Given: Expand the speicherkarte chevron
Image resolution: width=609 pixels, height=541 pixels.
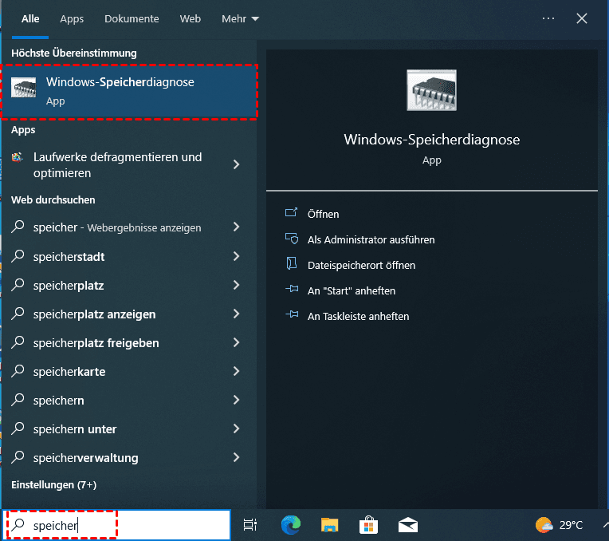Looking at the screenshot, I should pyautogui.click(x=236, y=371).
